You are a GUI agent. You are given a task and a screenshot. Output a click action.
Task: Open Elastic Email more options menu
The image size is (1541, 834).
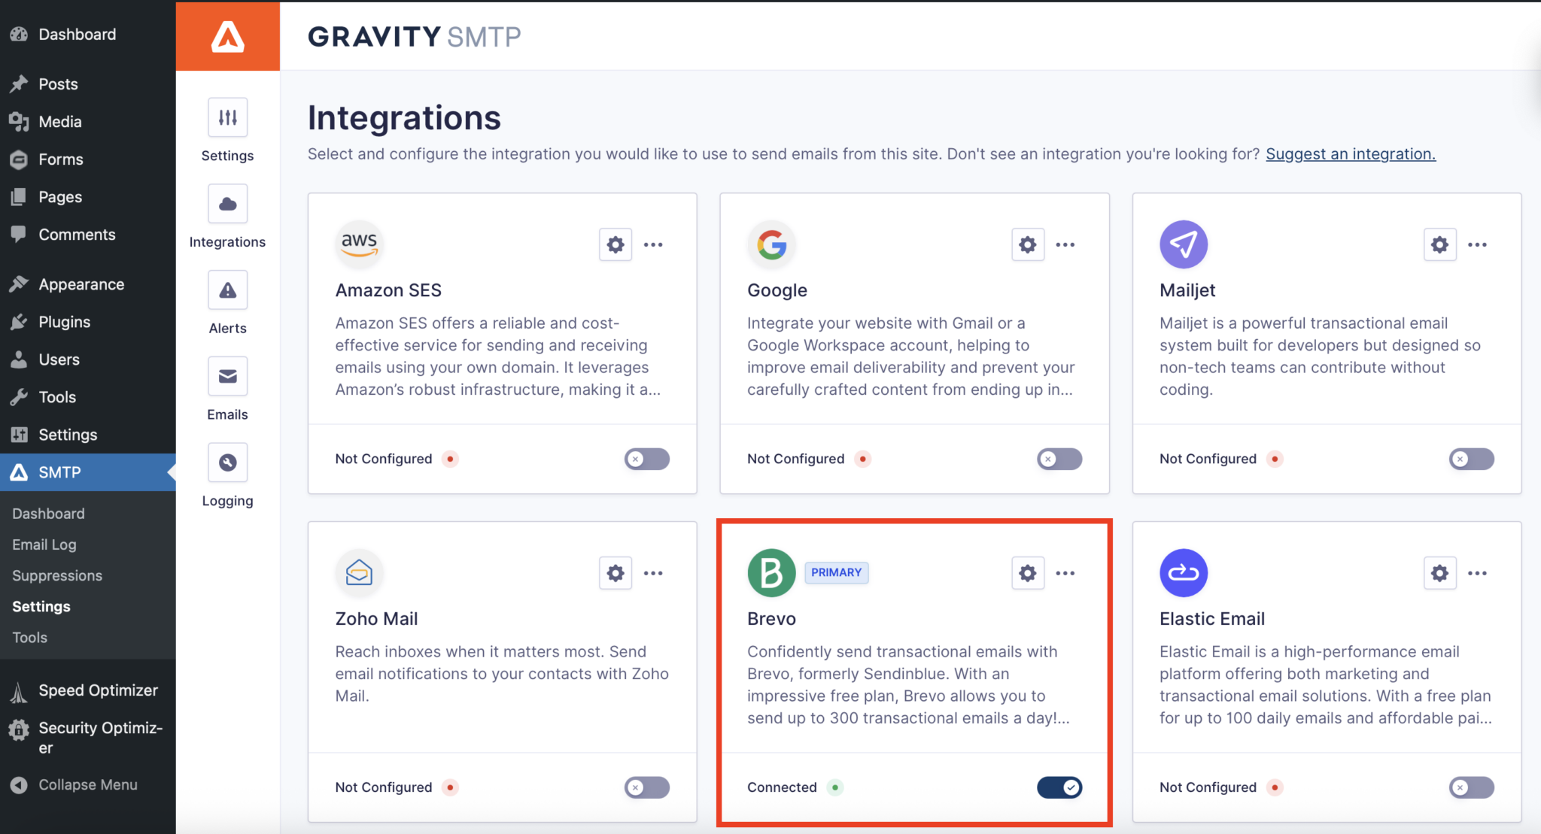[x=1477, y=573]
